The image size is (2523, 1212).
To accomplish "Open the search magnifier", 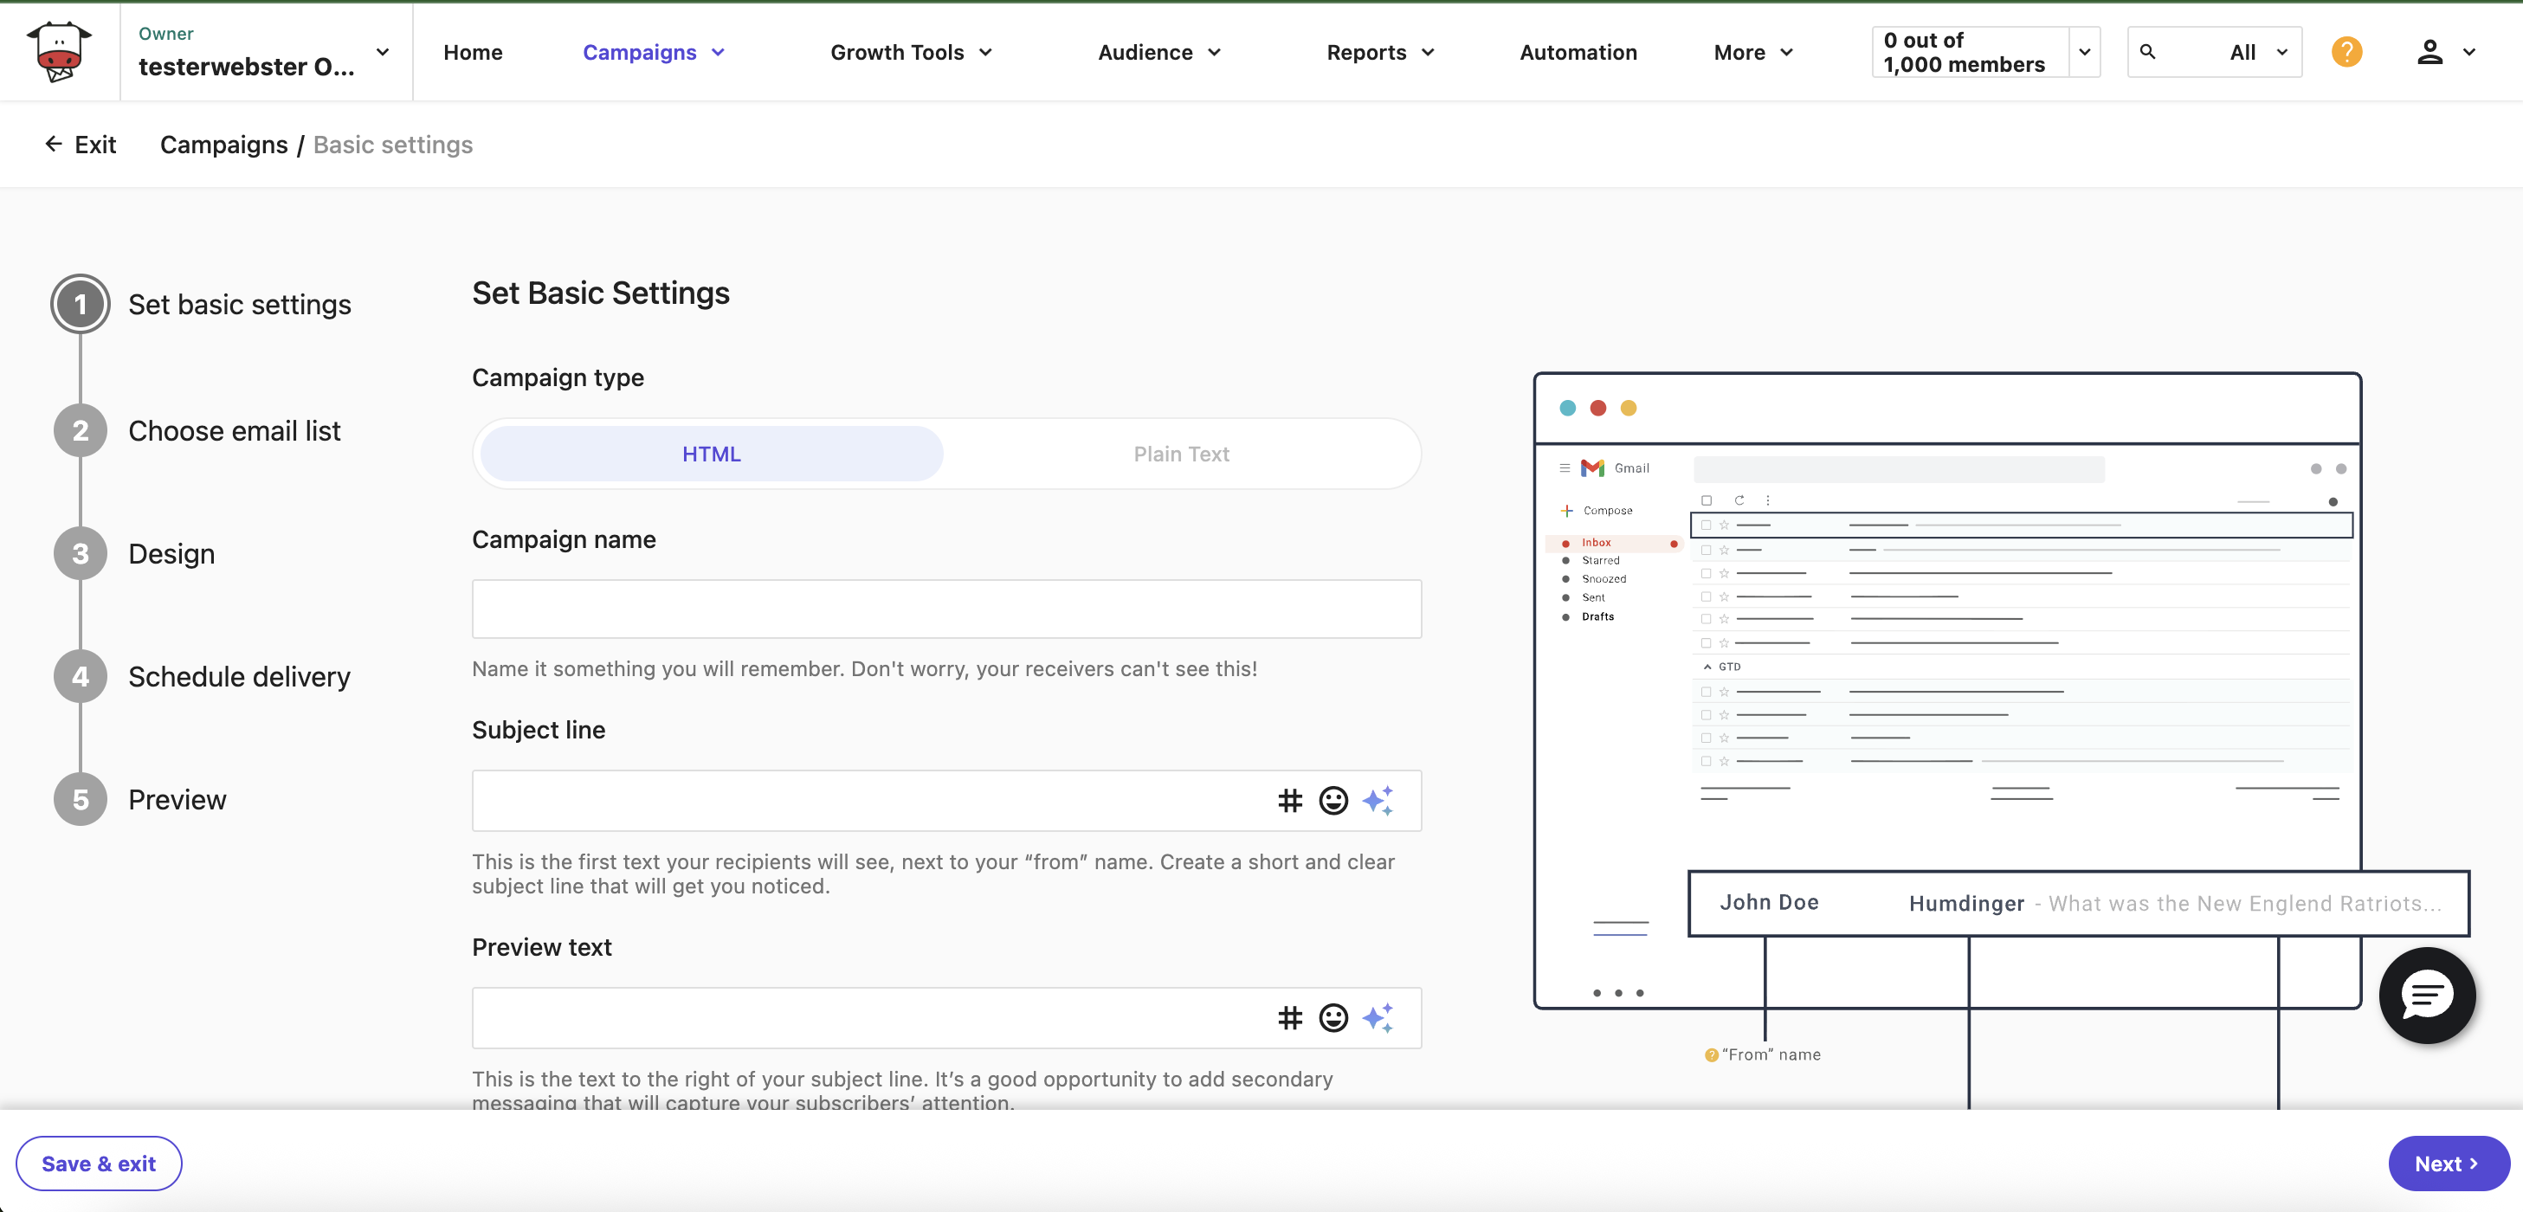I will point(2150,52).
